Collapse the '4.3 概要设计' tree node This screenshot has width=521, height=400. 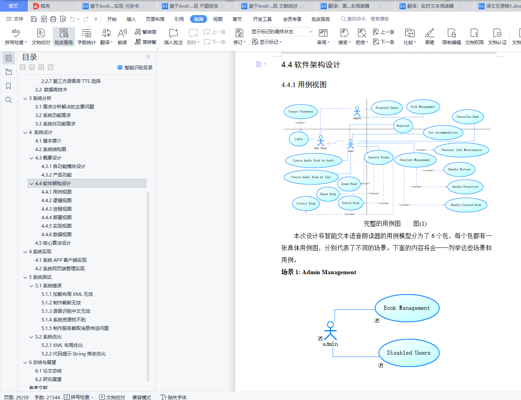(31, 158)
